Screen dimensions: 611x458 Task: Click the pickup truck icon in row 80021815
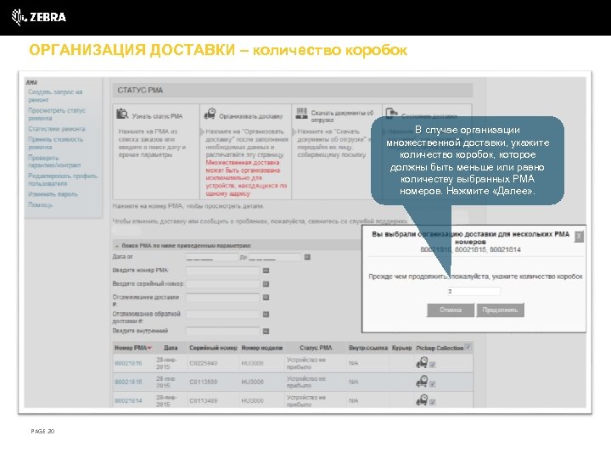coord(422,382)
